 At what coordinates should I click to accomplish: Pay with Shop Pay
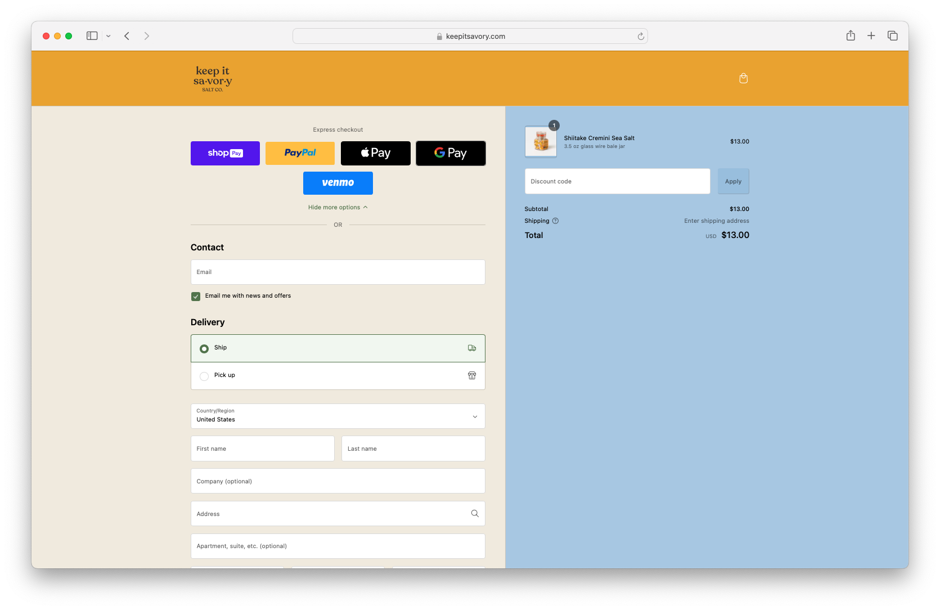point(225,153)
